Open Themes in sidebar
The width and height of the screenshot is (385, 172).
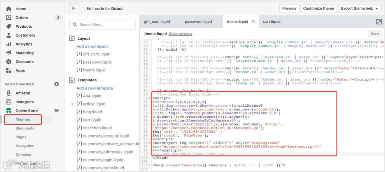[22, 119]
